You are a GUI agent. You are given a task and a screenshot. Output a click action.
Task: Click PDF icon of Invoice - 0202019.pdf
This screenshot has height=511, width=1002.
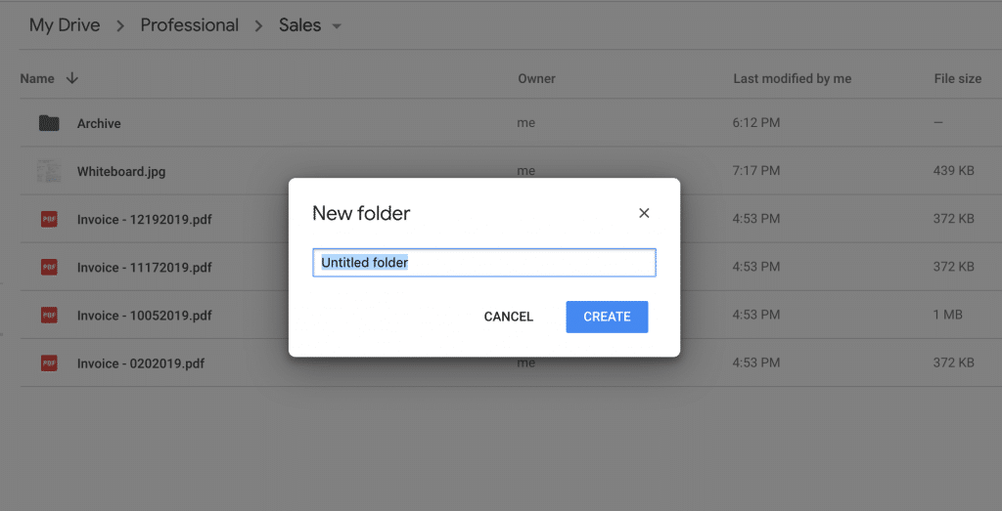(x=49, y=362)
